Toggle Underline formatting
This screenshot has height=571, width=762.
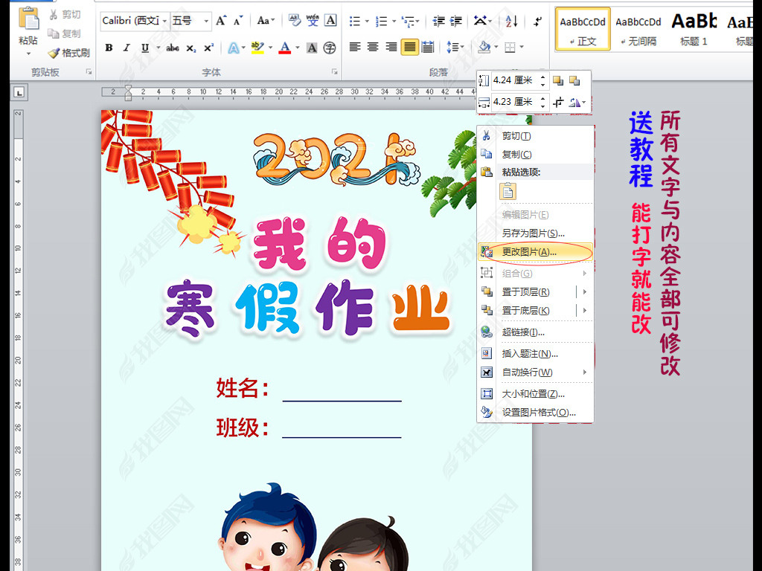145,48
